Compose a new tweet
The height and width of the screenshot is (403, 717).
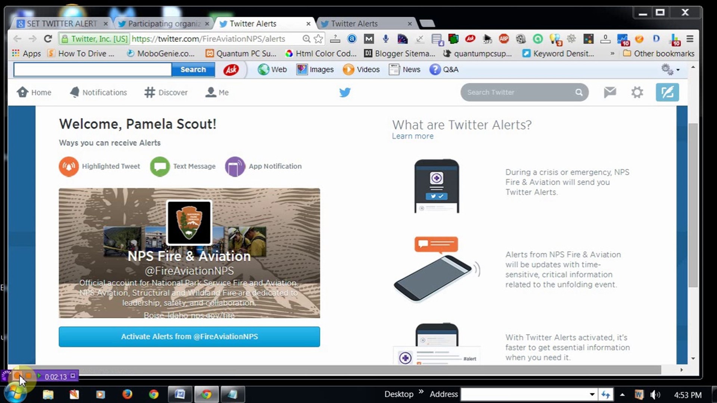tap(667, 92)
